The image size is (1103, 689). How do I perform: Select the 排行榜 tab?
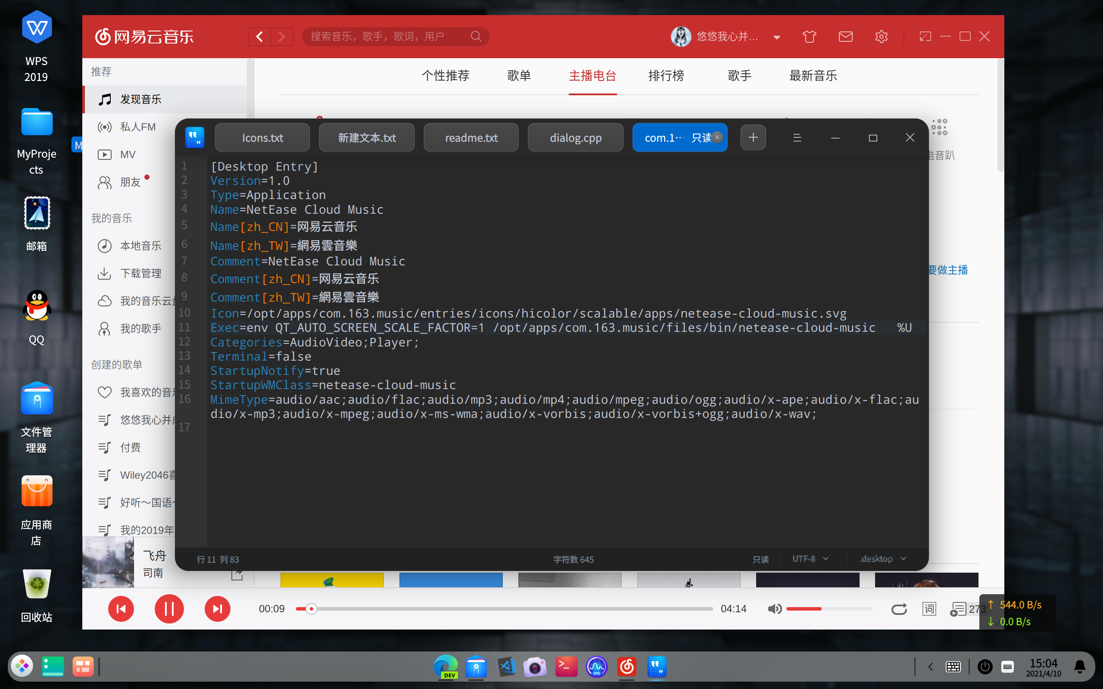[x=666, y=76]
